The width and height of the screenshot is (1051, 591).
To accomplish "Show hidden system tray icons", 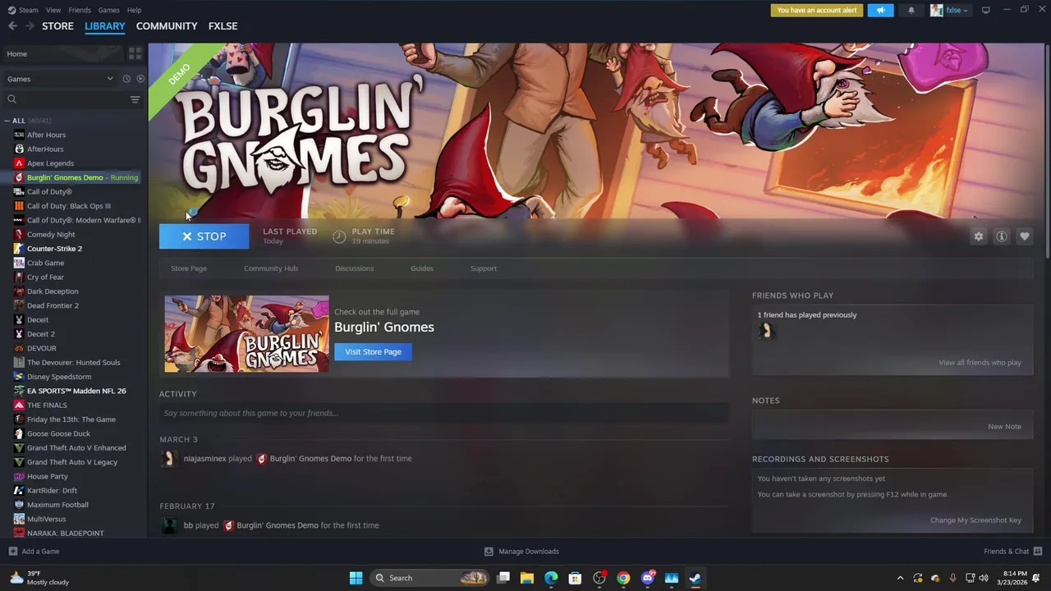I will (x=900, y=578).
